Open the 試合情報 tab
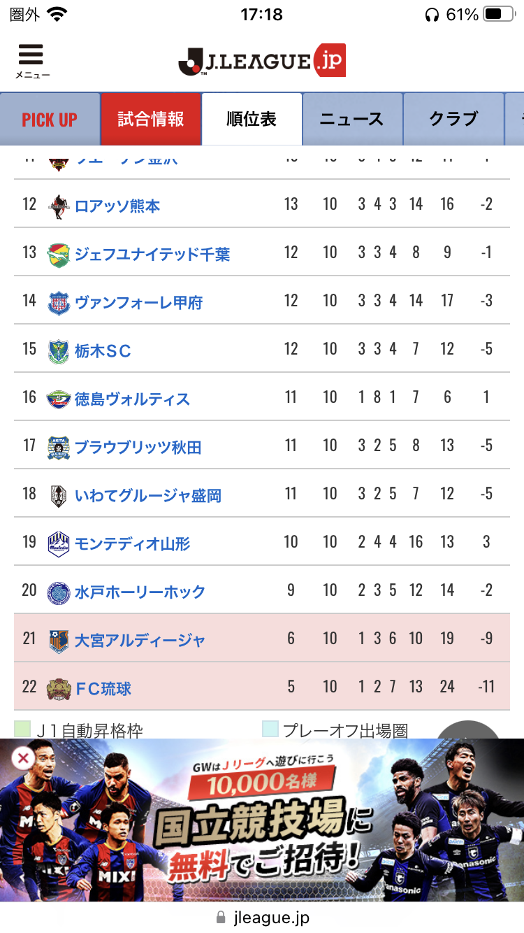 pos(151,119)
